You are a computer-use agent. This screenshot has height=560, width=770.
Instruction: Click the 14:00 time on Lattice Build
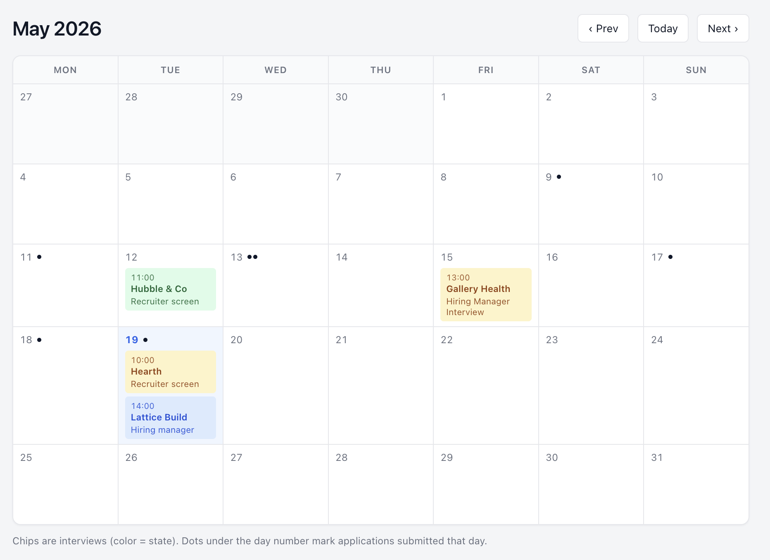(143, 406)
